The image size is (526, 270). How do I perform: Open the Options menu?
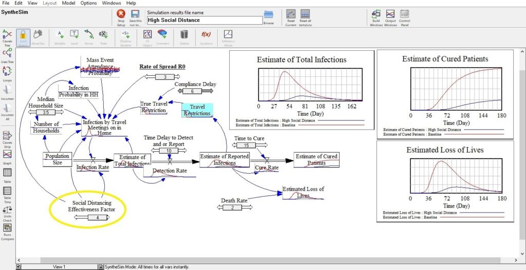point(88,3)
